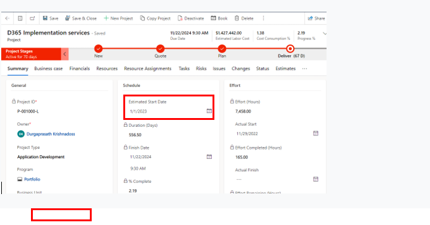Open more commands vertical ellipsis
The width and height of the screenshot is (430, 225).
coord(263,19)
